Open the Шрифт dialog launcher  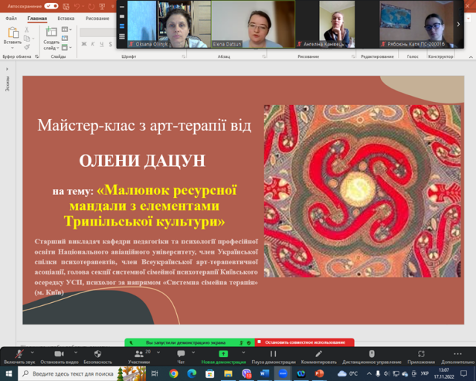point(184,57)
